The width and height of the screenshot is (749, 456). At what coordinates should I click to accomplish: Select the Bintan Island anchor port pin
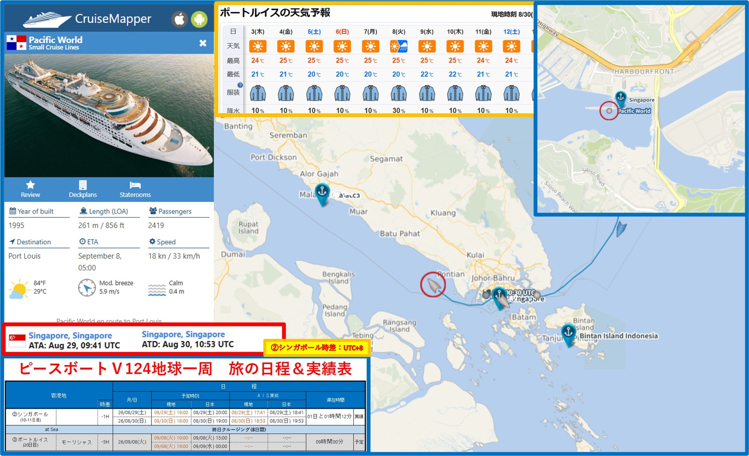point(568,335)
